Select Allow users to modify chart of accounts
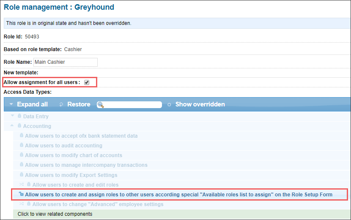351x220 pixels. (x=74, y=155)
